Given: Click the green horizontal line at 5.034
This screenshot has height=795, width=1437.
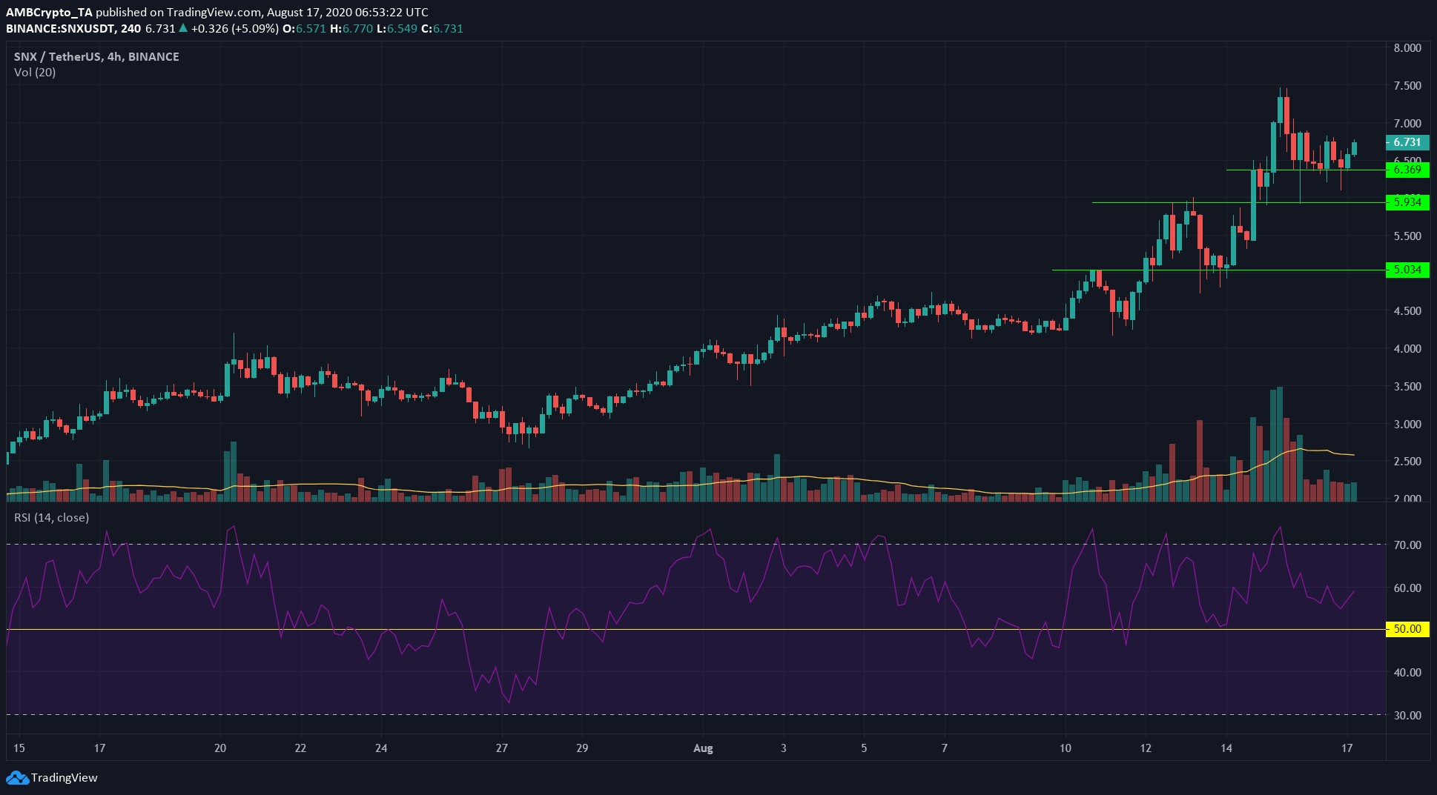Looking at the screenshot, I should [x=1218, y=270].
